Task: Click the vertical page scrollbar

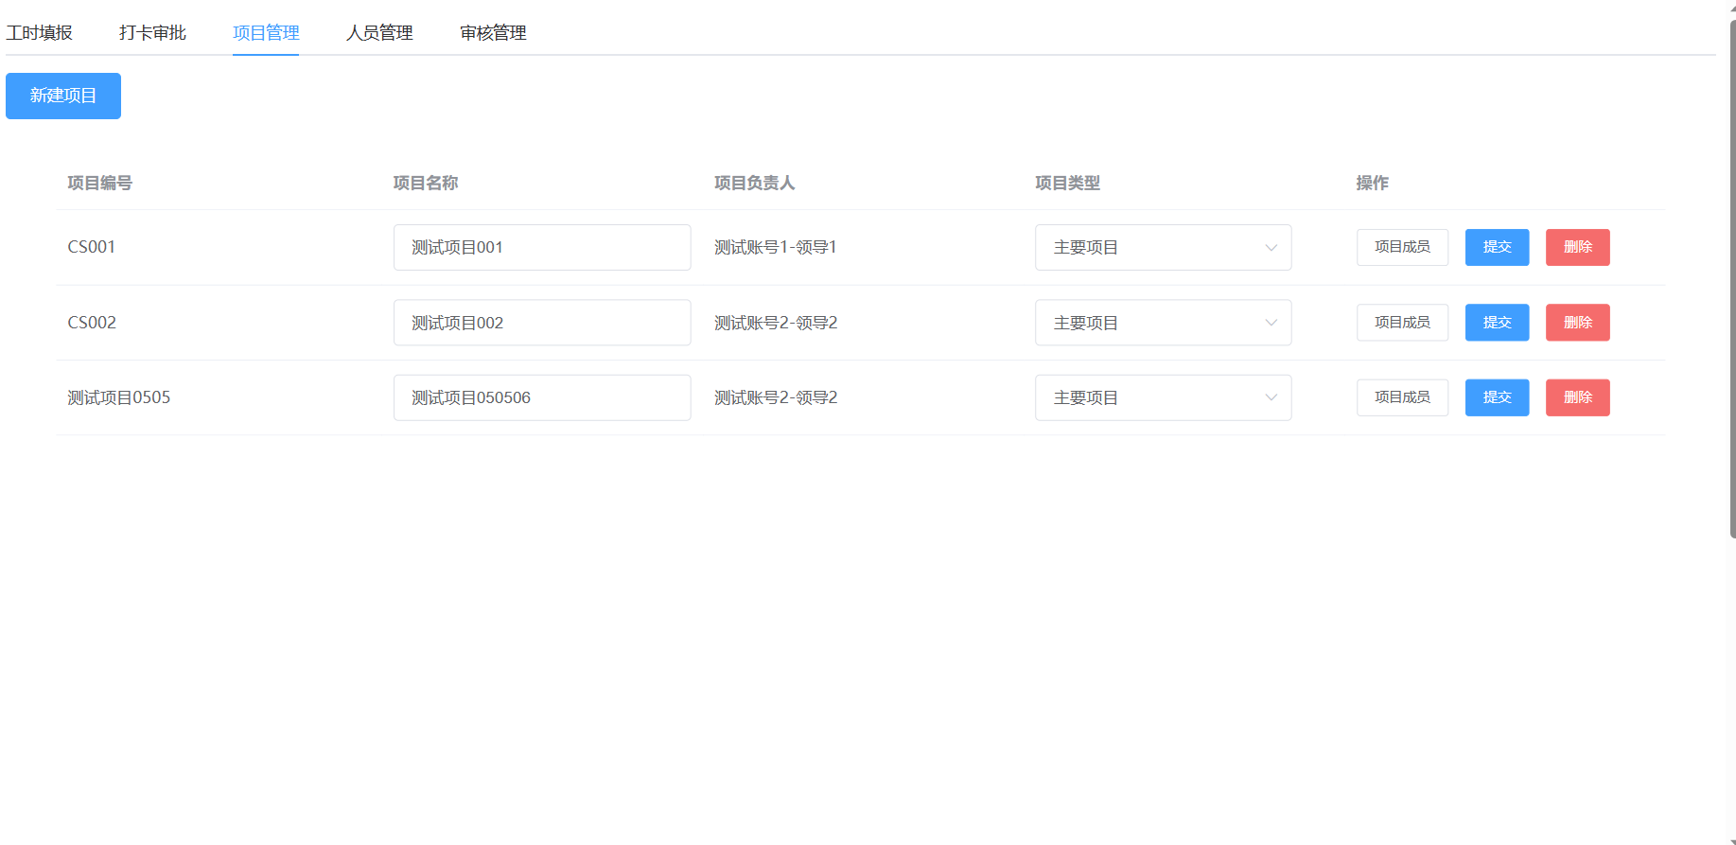Action: tap(1732, 279)
